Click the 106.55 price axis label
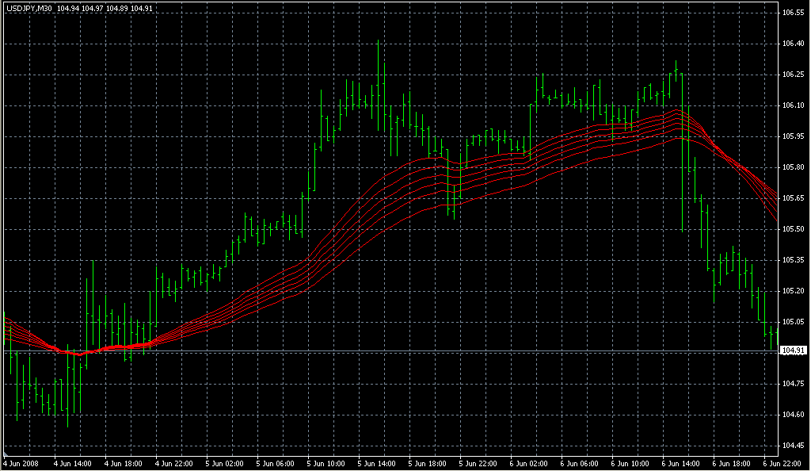Viewport: 811px width, 471px height. pyautogui.click(x=793, y=13)
